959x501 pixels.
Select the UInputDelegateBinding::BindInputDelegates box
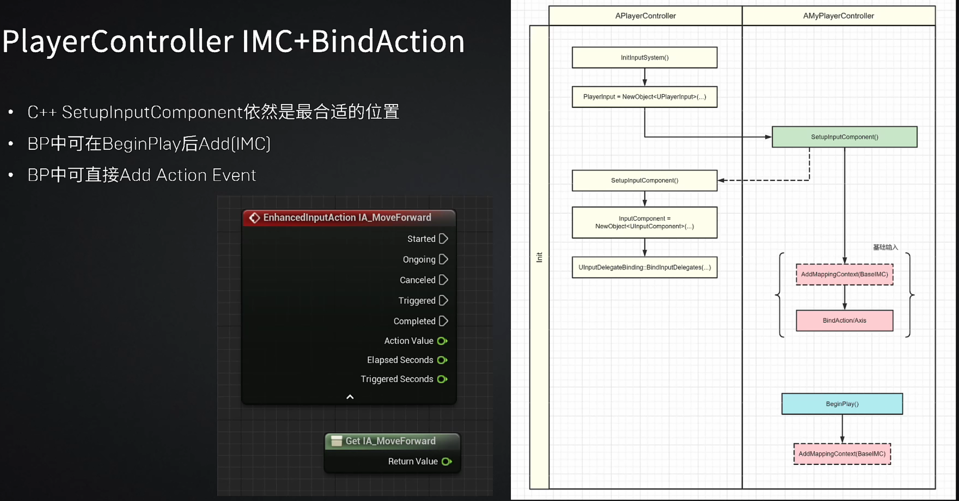coord(644,267)
